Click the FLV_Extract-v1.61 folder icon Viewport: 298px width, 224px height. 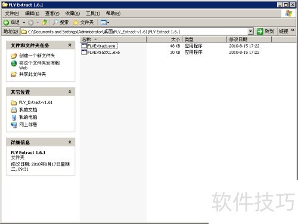(x=14, y=103)
